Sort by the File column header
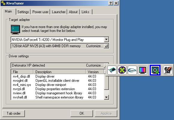Image resolution: width=174 pixels, height=120 pixels. (x=22, y=72)
